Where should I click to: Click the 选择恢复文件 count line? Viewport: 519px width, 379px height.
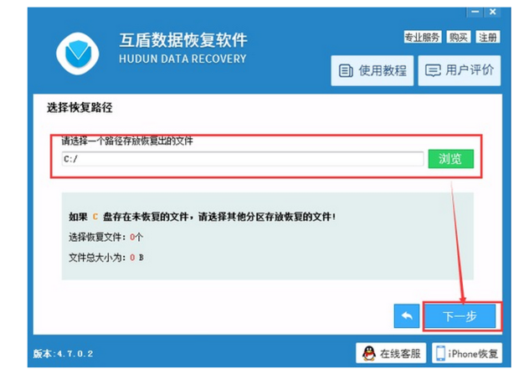pyautogui.click(x=106, y=237)
